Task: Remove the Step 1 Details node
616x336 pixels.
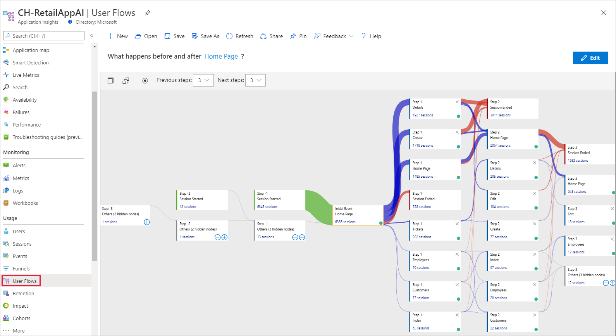Action: point(457,102)
